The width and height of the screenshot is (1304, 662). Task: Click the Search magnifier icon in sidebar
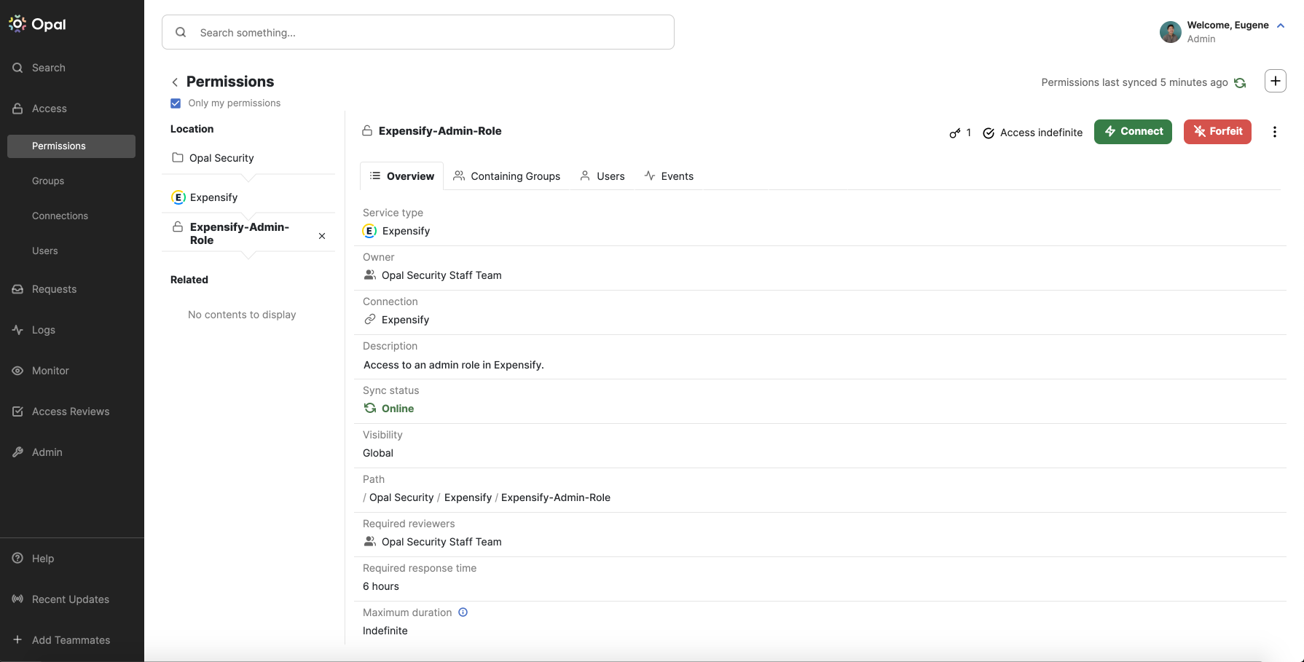click(17, 68)
